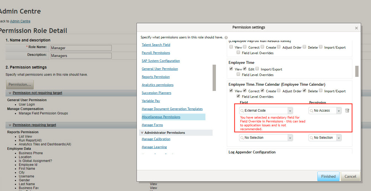Delete the External Code field override row

347,111
